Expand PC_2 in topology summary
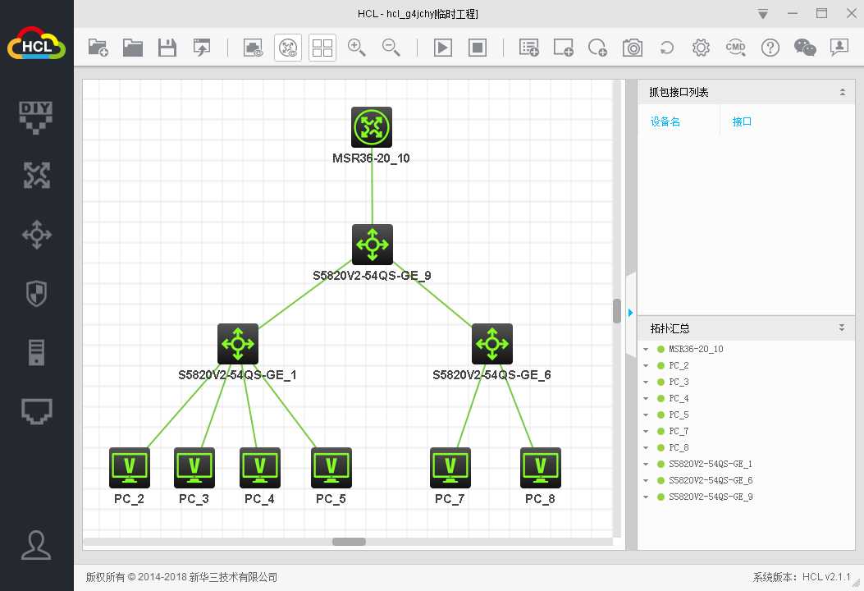 (x=646, y=365)
